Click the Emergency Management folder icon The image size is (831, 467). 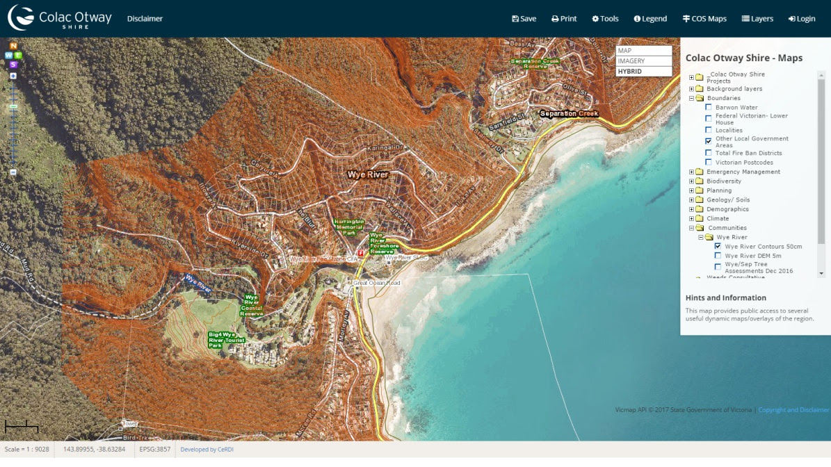[x=700, y=172]
